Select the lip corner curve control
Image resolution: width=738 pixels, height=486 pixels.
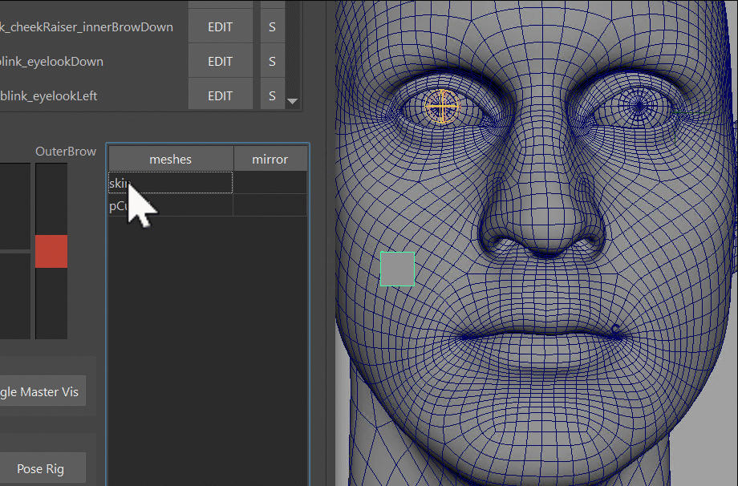(x=614, y=330)
